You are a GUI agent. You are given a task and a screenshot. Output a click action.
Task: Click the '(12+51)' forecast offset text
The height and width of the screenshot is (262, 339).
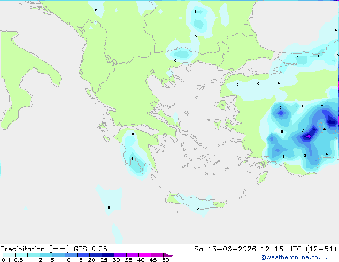pos(321,249)
